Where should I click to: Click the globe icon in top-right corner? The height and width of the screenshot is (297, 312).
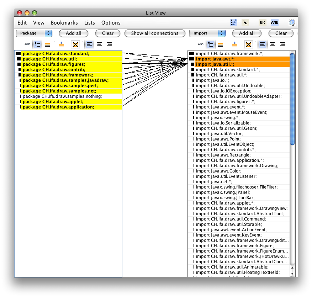click(292, 22)
